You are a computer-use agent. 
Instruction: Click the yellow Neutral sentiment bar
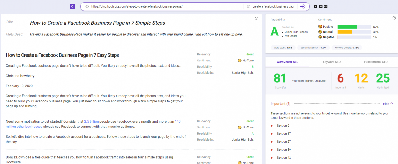coord(345,32)
